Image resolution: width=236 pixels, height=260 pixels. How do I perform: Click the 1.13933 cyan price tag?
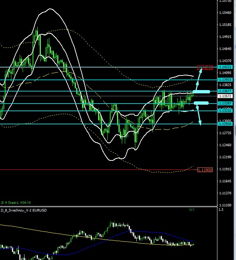pos(225,79)
